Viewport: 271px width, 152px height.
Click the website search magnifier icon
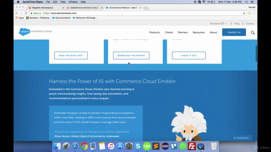pos(253,33)
